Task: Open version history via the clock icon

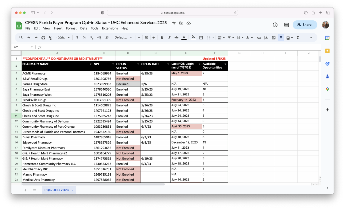Action: click(x=275, y=25)
